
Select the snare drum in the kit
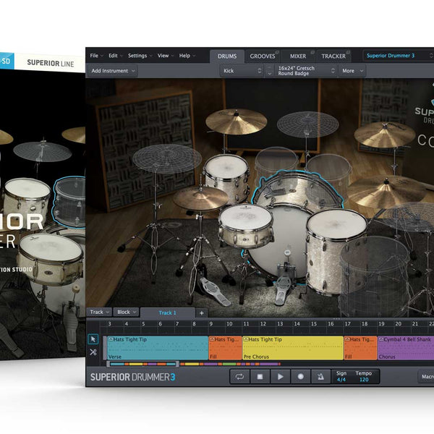(x=245, y=225)
